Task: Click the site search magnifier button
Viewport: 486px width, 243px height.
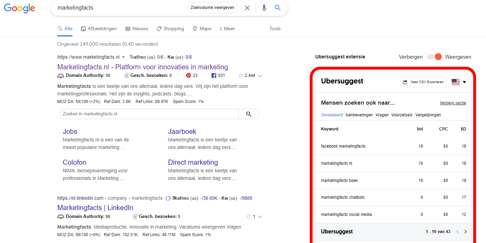Action: coord(249,114)
